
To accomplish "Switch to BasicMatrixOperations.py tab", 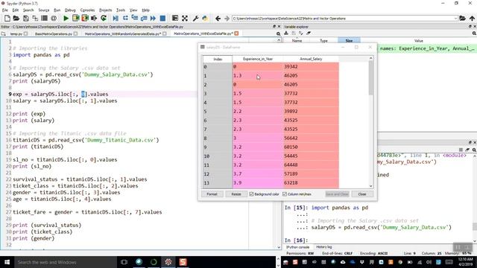I will click(x=54, y=33).
